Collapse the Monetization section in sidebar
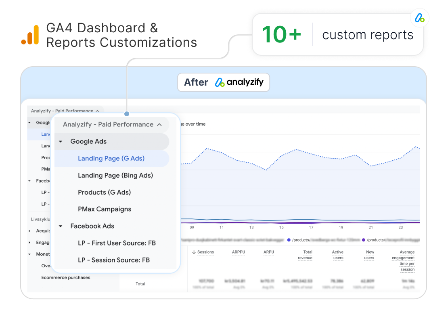Screen dimensions: 448x319 (x=29, y=254)
